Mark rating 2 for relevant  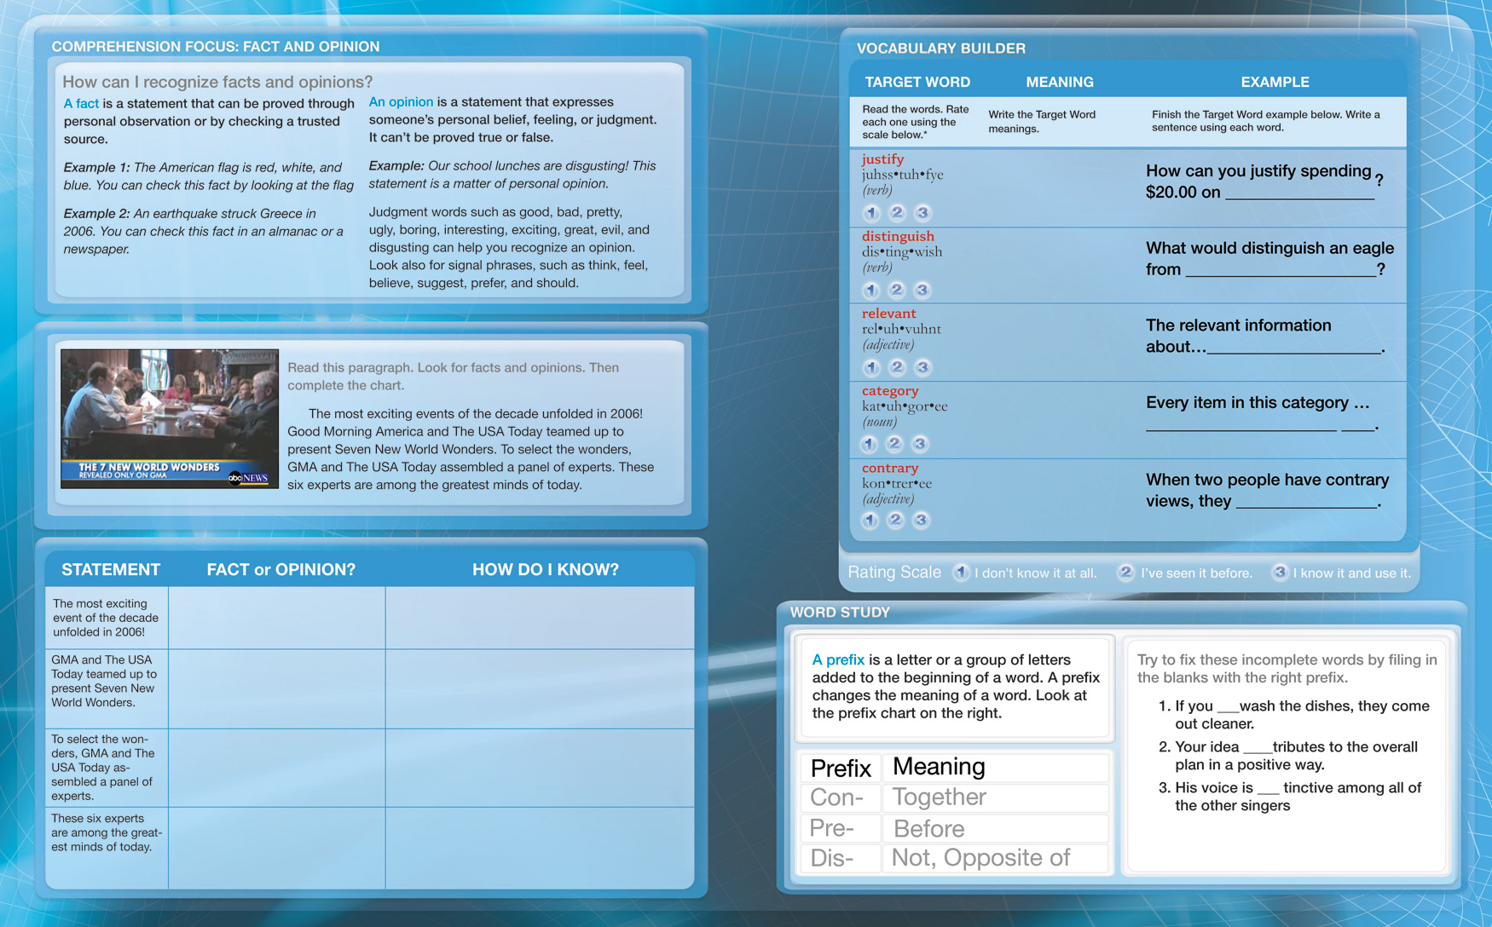point(897,367)
